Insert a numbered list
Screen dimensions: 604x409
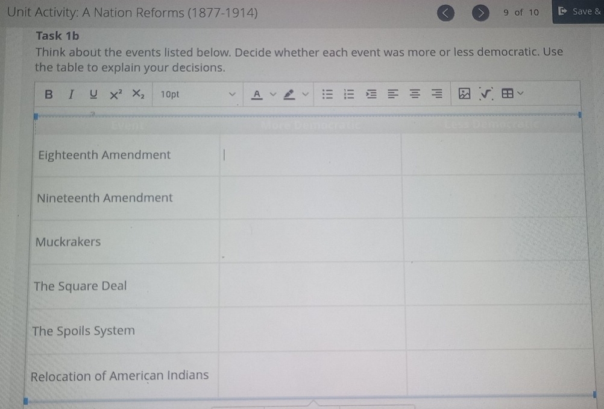348,94
